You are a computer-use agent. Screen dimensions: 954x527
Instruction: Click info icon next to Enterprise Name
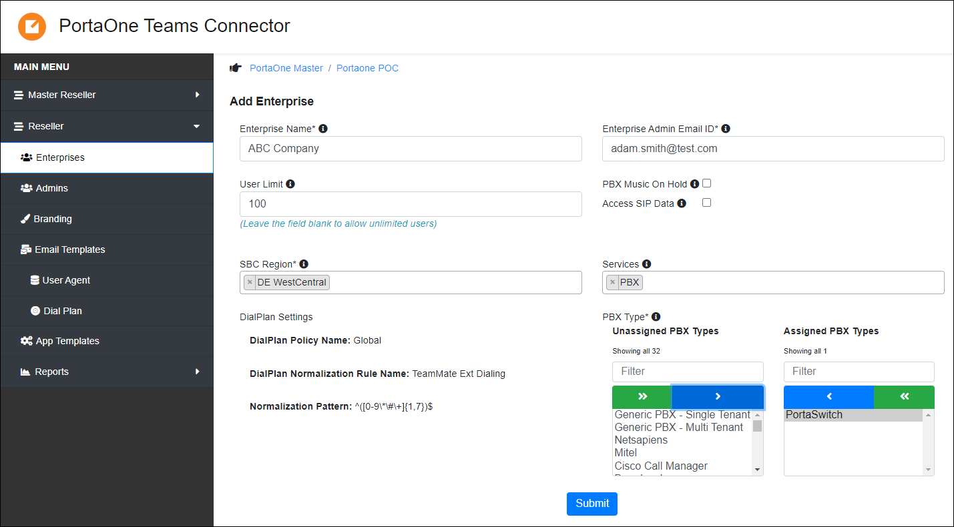click(x=323, y=129)
